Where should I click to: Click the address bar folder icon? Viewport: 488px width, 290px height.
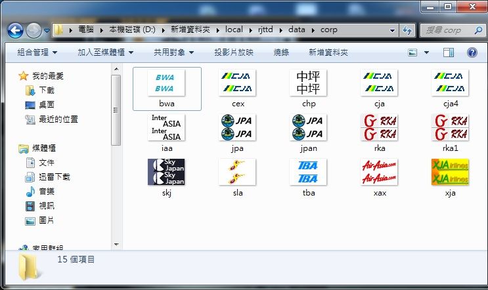[x=58, y=30]
